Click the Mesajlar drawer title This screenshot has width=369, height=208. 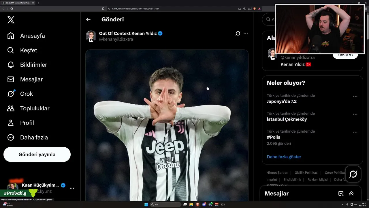(x=276, y=194)
